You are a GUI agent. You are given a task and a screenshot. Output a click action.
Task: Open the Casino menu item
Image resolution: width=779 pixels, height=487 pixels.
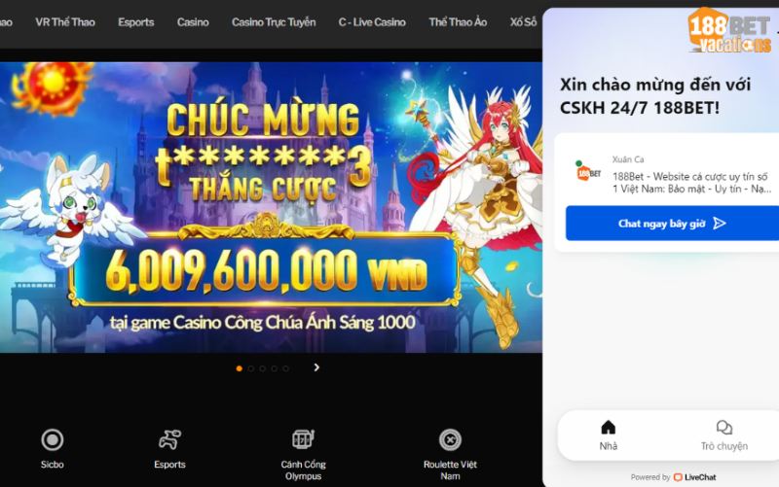click(x=193, y=22)
